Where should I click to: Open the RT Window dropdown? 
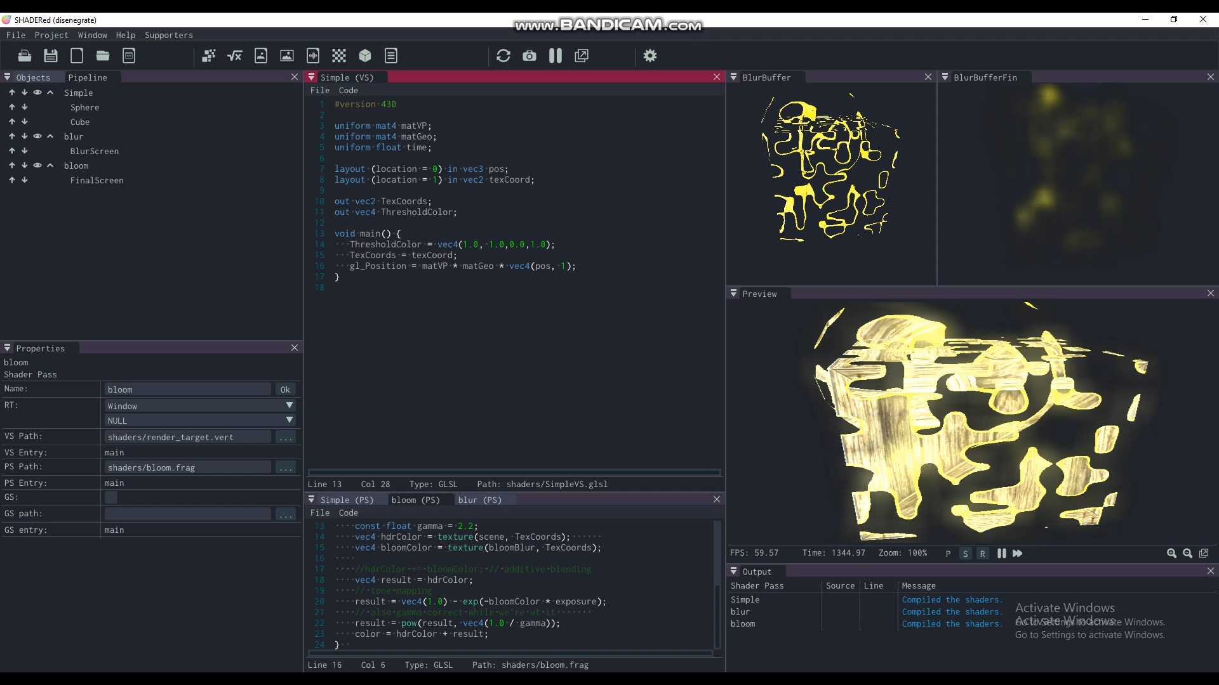pyautogui.click(x=201, y=406)
